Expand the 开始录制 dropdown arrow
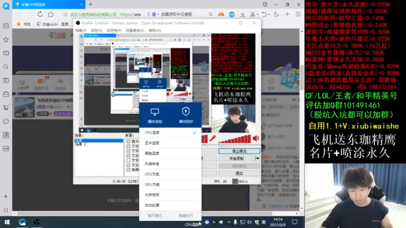Screen dimensions: 406x228 tap(257, 159)
